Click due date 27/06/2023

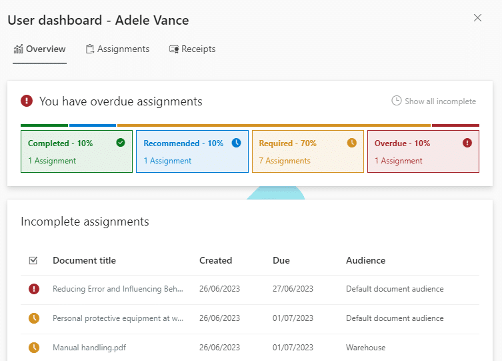[x=293, y=289]
